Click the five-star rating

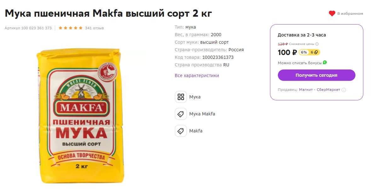71,28
